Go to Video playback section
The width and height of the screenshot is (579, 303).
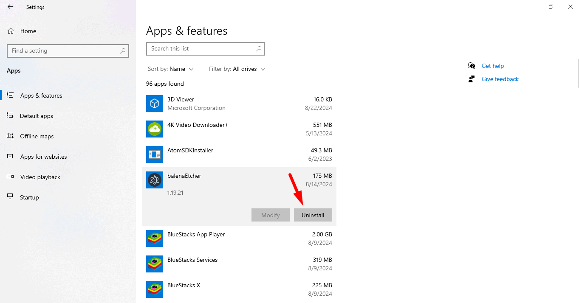pyautogui.click(x=68, y=177)
